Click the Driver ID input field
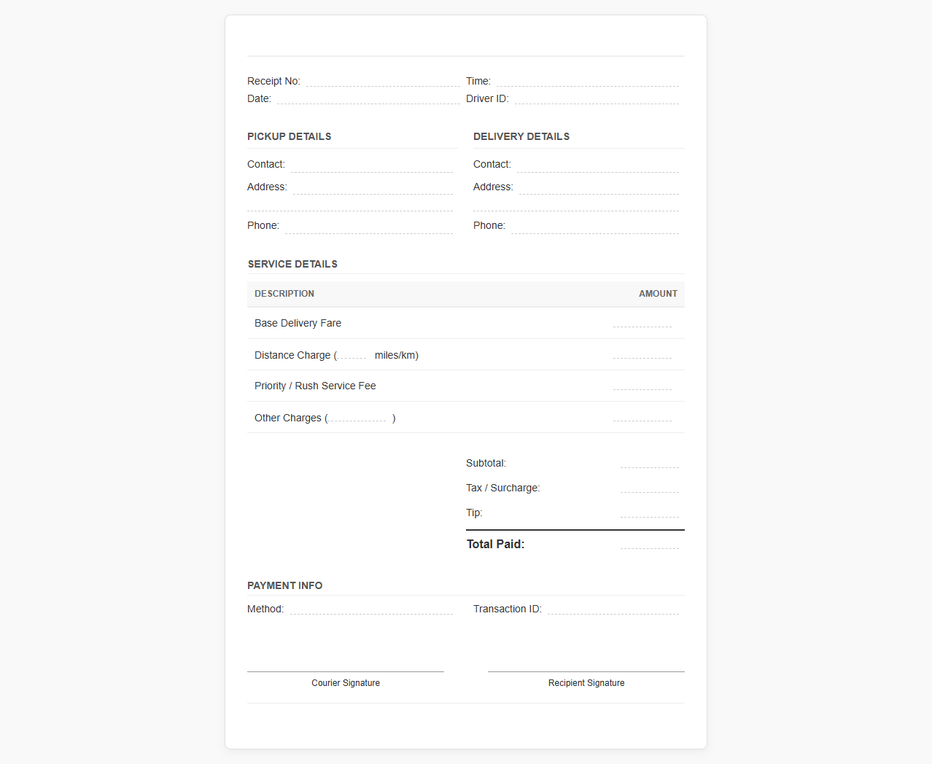The height and width of the screenshot is (764, 932). [597, 98]
